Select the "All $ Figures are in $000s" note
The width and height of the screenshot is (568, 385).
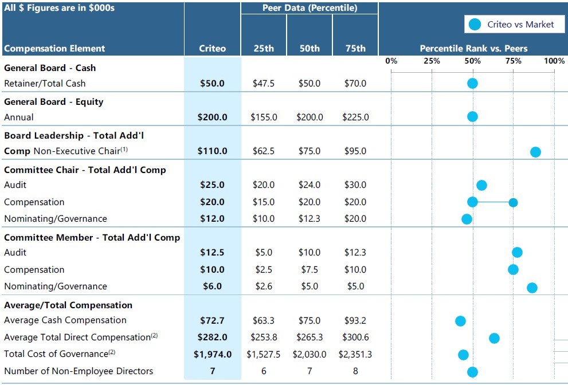[x=59, y=7]
